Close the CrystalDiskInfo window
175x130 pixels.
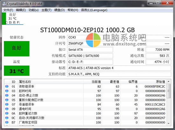coord(167,3)
